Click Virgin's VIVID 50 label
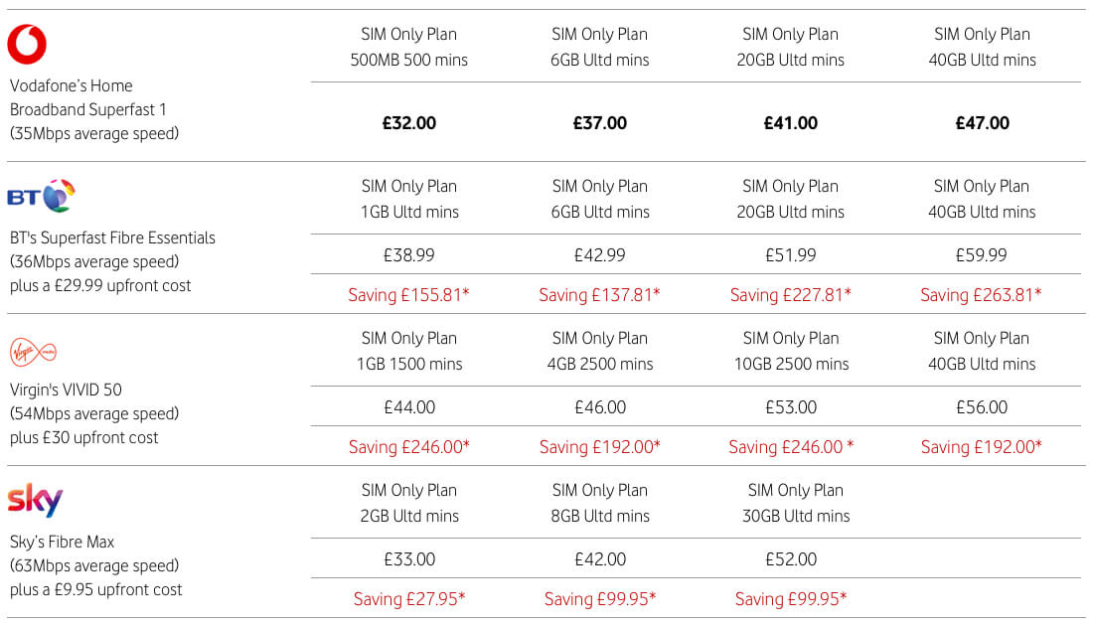This screenshot has width=1093, height=628. [x=66, y=390]
